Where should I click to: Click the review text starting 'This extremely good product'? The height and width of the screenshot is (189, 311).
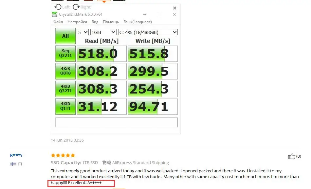175,177
